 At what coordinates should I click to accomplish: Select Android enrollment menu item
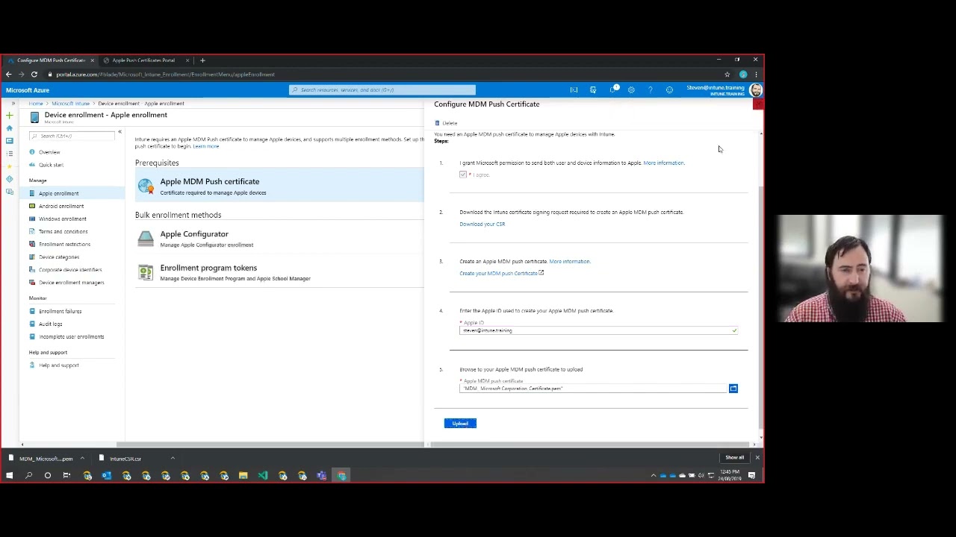[x=61, y=206]
